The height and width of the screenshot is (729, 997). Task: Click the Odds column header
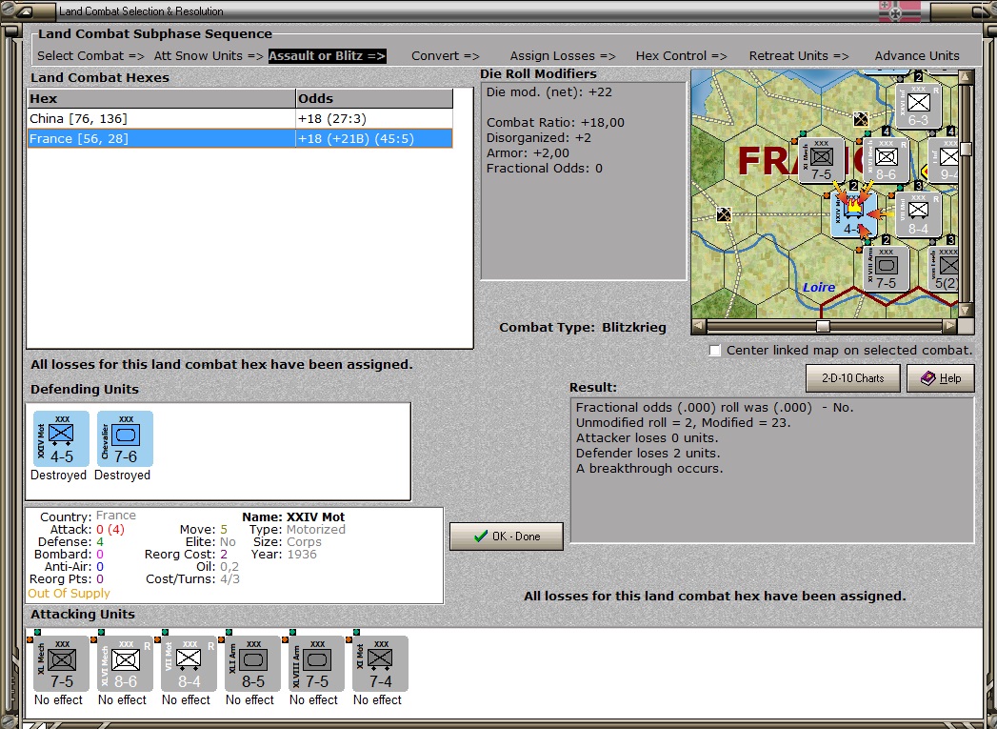(373, 99)
